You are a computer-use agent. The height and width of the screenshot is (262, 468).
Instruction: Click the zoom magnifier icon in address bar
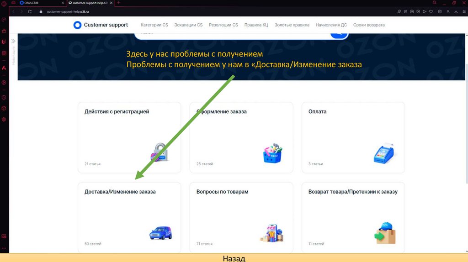pos(399,11)
